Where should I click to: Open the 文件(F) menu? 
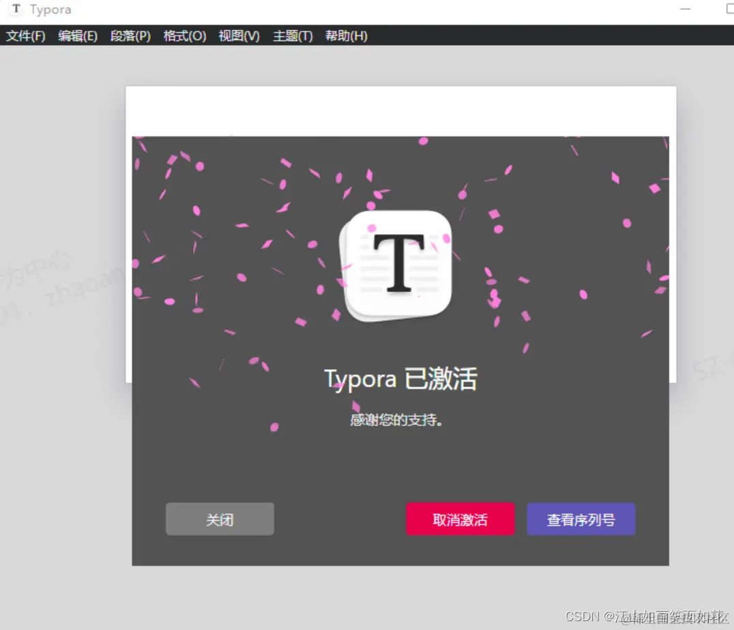click(26, 36)
